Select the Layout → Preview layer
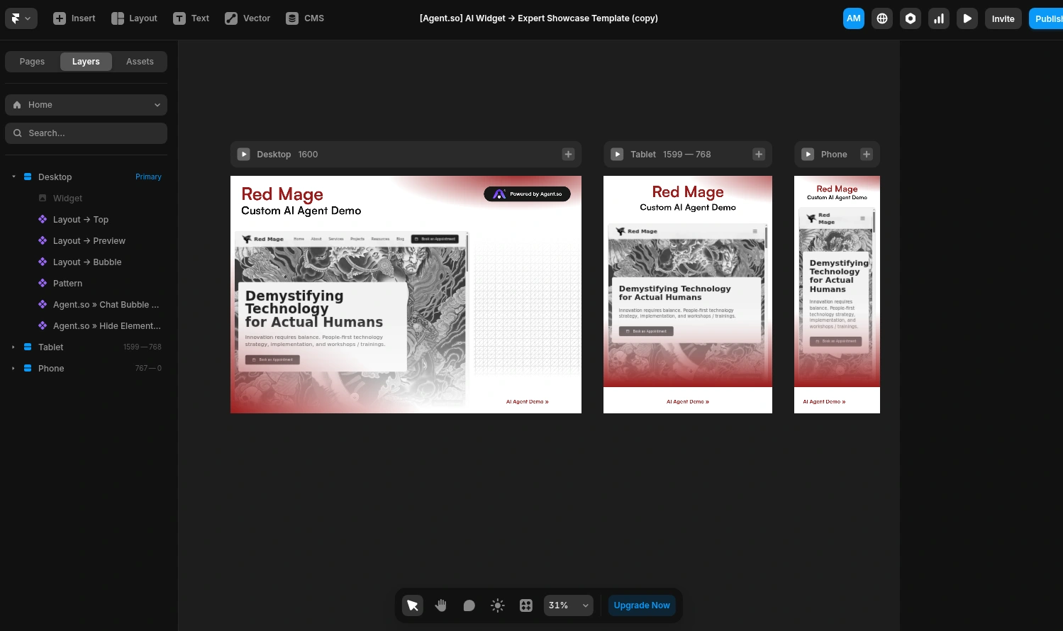Screen dimensions: 1063x631 click(86, 240)
